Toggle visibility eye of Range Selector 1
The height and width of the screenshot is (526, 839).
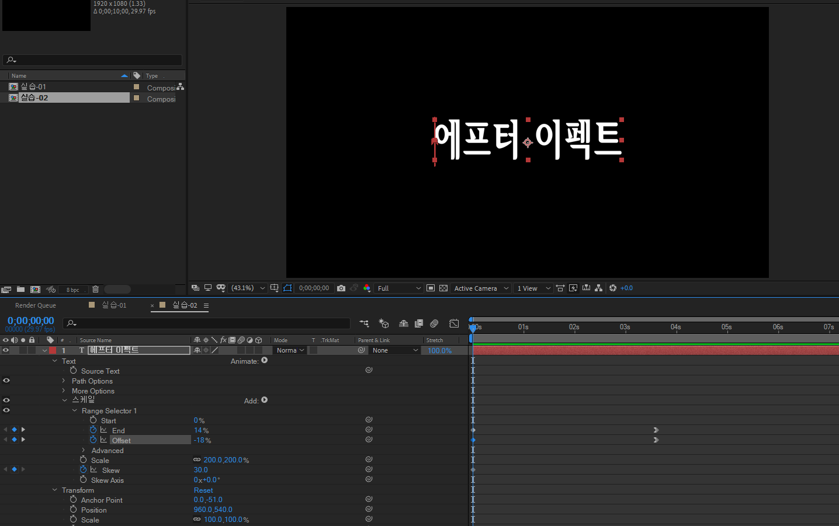[x=6, y=410]
